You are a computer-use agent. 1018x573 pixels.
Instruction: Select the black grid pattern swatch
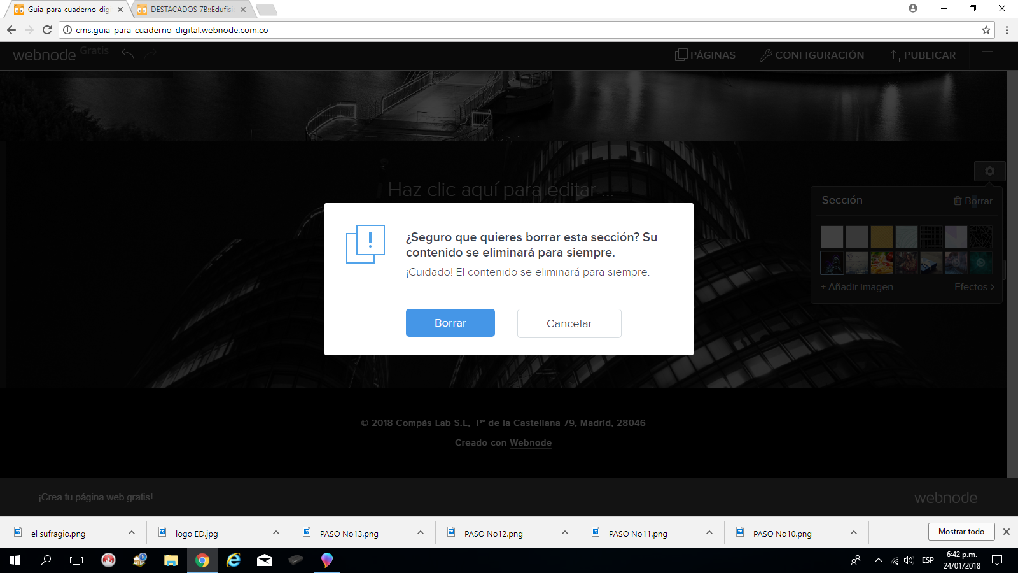click(x=931, y=237)
